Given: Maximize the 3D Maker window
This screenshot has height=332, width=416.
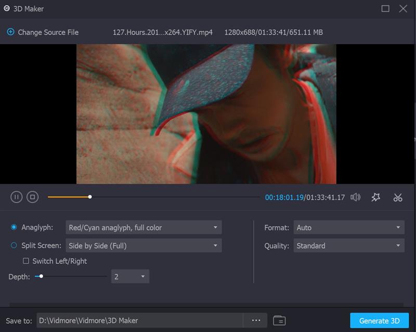Looking at the screenshot, I should tap(385, 8).
